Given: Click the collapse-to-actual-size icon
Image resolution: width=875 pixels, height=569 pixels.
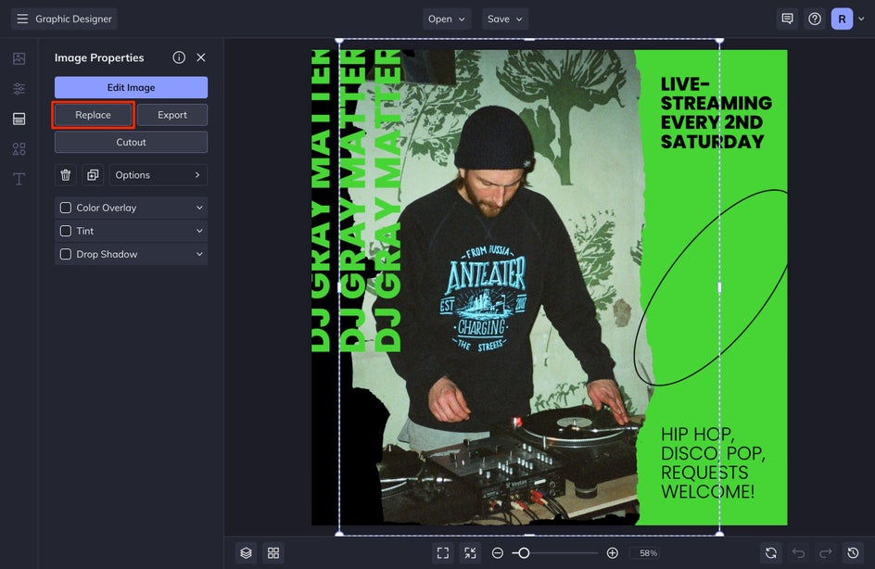Looking at the screenshot, I should (471, 553).
